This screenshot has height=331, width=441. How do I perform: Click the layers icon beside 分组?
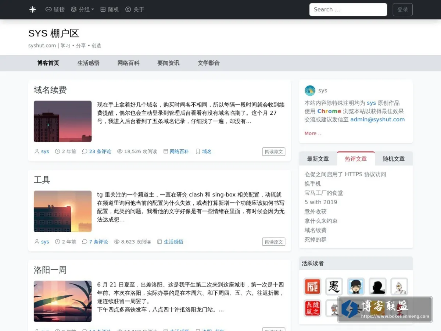coord(74,10)
